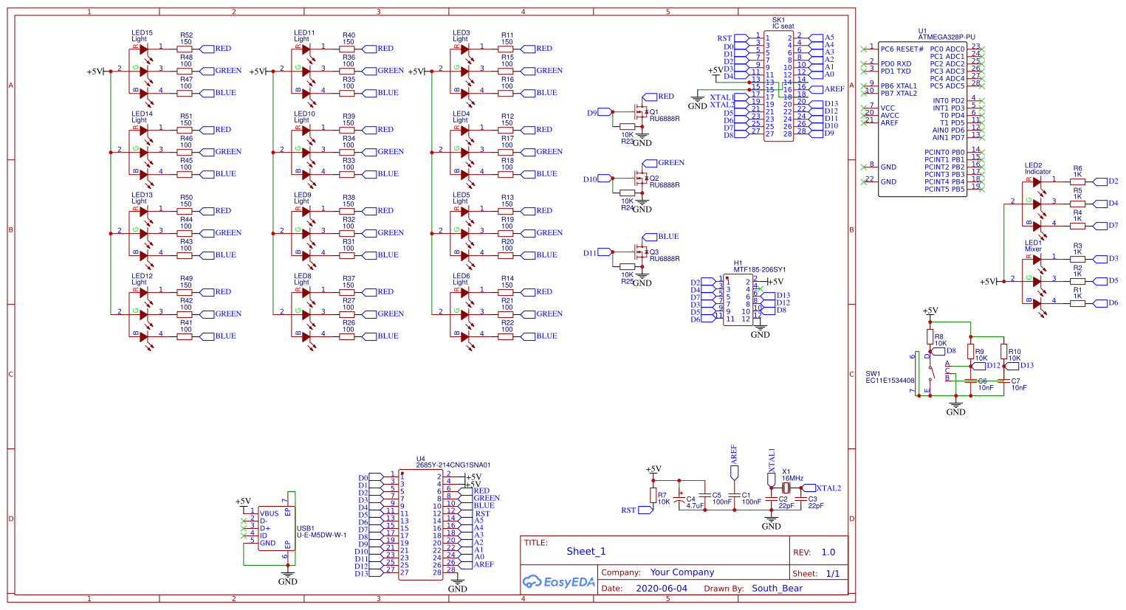The image size is (1126, 610).
Task: Select the RST net flag beside R7
Action: point(637,510)
